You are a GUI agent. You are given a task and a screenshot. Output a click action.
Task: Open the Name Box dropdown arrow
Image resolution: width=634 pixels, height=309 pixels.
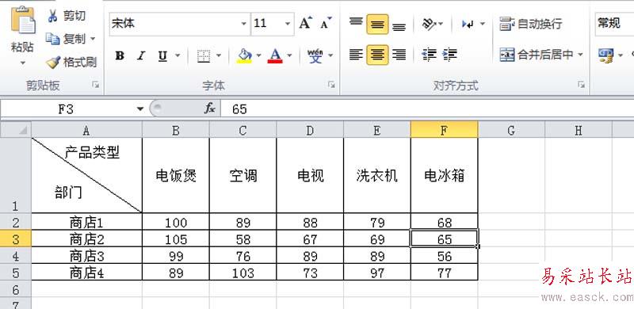point(140,109)
